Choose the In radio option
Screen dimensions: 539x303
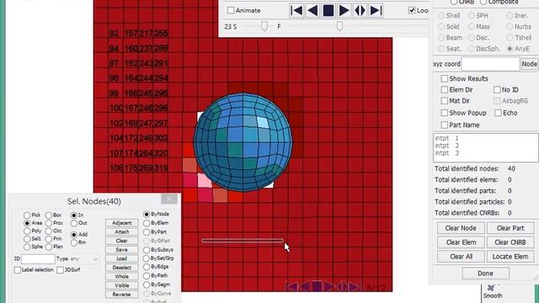[x=74, y=215]
